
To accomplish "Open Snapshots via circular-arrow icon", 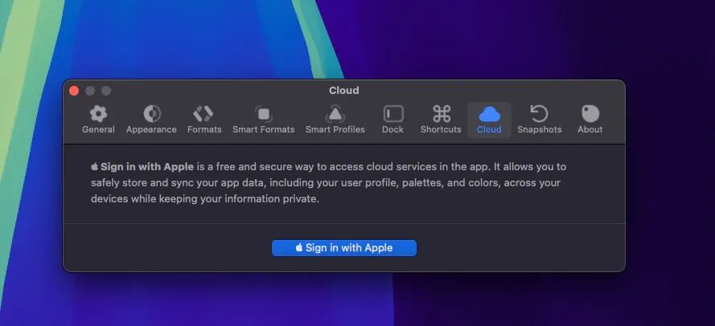I will (539, 114).
